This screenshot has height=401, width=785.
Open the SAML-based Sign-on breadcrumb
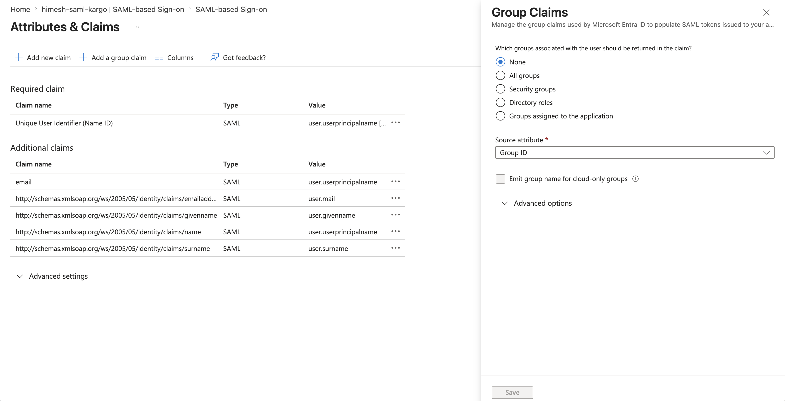[231, 9]
